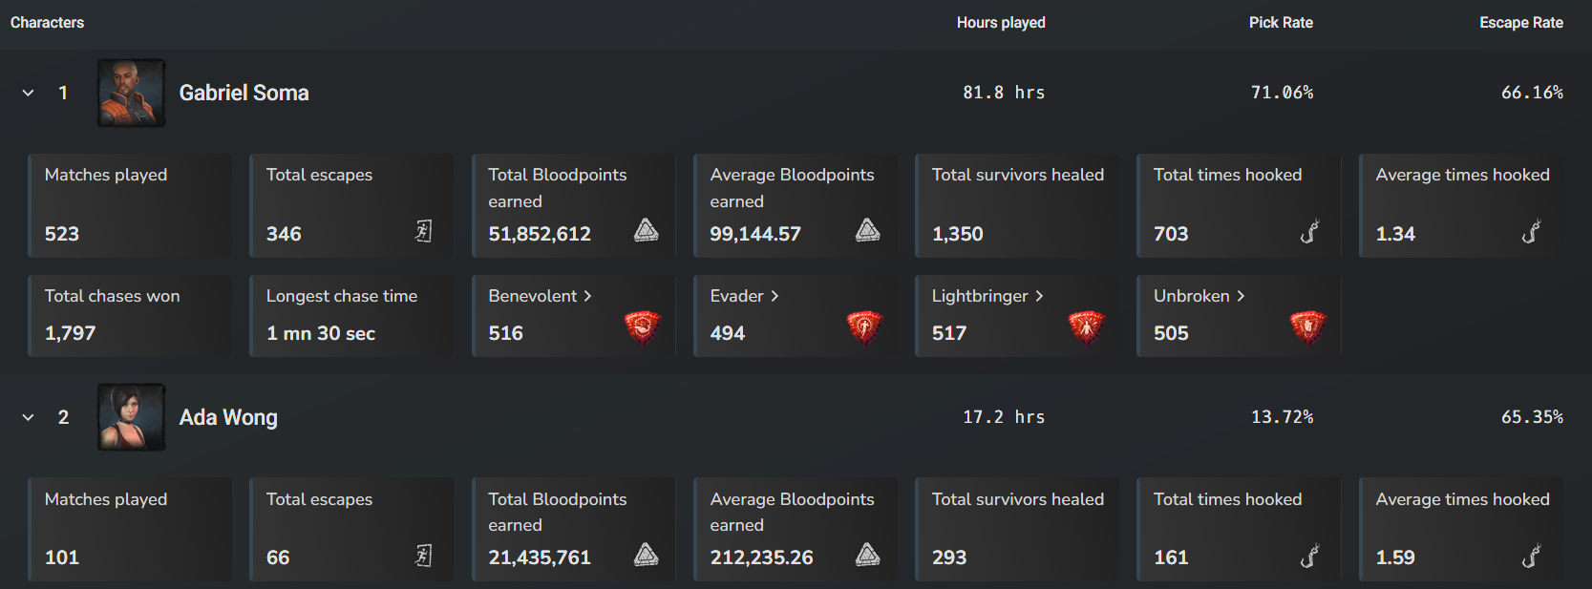Click the Lightbringer red emblem icon
Image resolution: width=1592 pixels, height=589 pixels.
point(1086,327)
